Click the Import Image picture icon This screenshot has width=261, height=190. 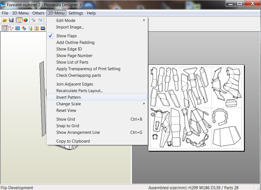[x=43, y=28]
